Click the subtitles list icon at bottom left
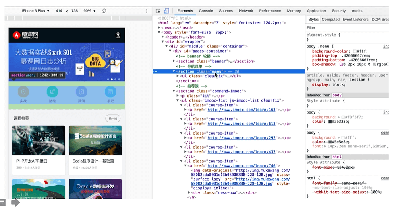 [2, 202]
